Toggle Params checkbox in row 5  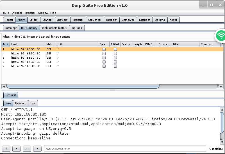[x=104, y=58]
